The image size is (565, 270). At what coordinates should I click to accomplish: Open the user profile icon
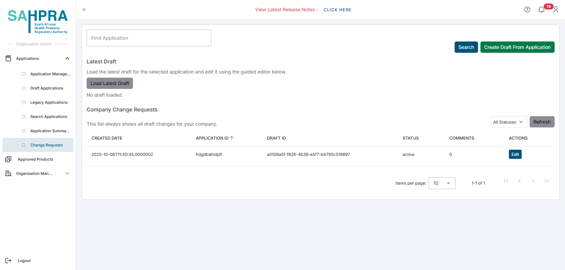pyautogui.click(x=556, y=10)
